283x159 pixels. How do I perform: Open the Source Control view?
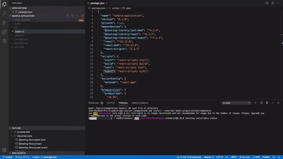click(x=4, y=23)
